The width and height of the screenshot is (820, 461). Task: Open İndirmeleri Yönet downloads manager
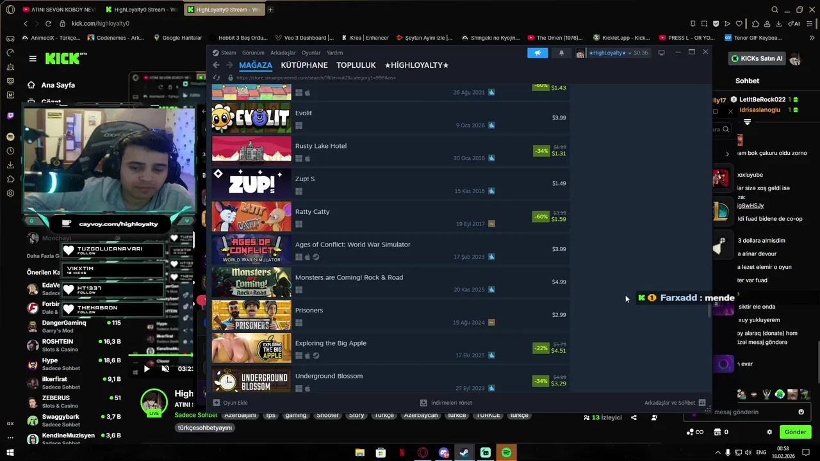[446, 403]
